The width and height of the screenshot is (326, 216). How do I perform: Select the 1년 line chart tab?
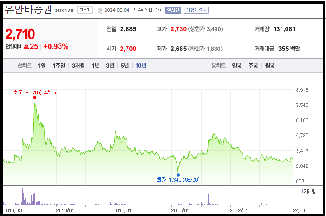click(96, 66)
